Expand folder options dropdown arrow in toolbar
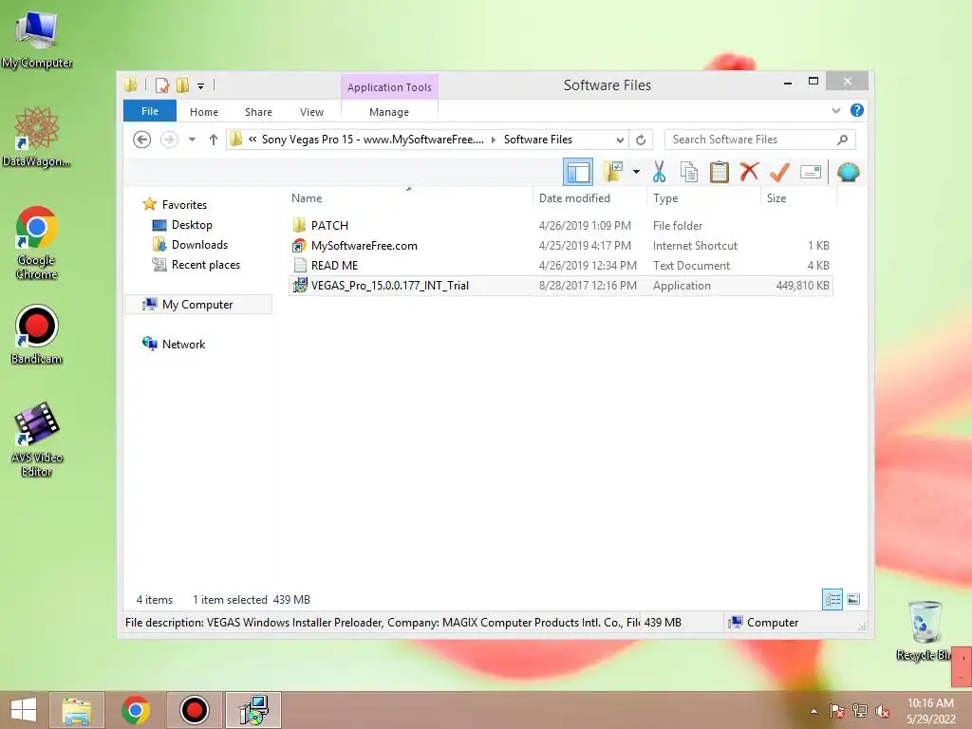Viewport: 972px width, 729px height. [636, 172]
